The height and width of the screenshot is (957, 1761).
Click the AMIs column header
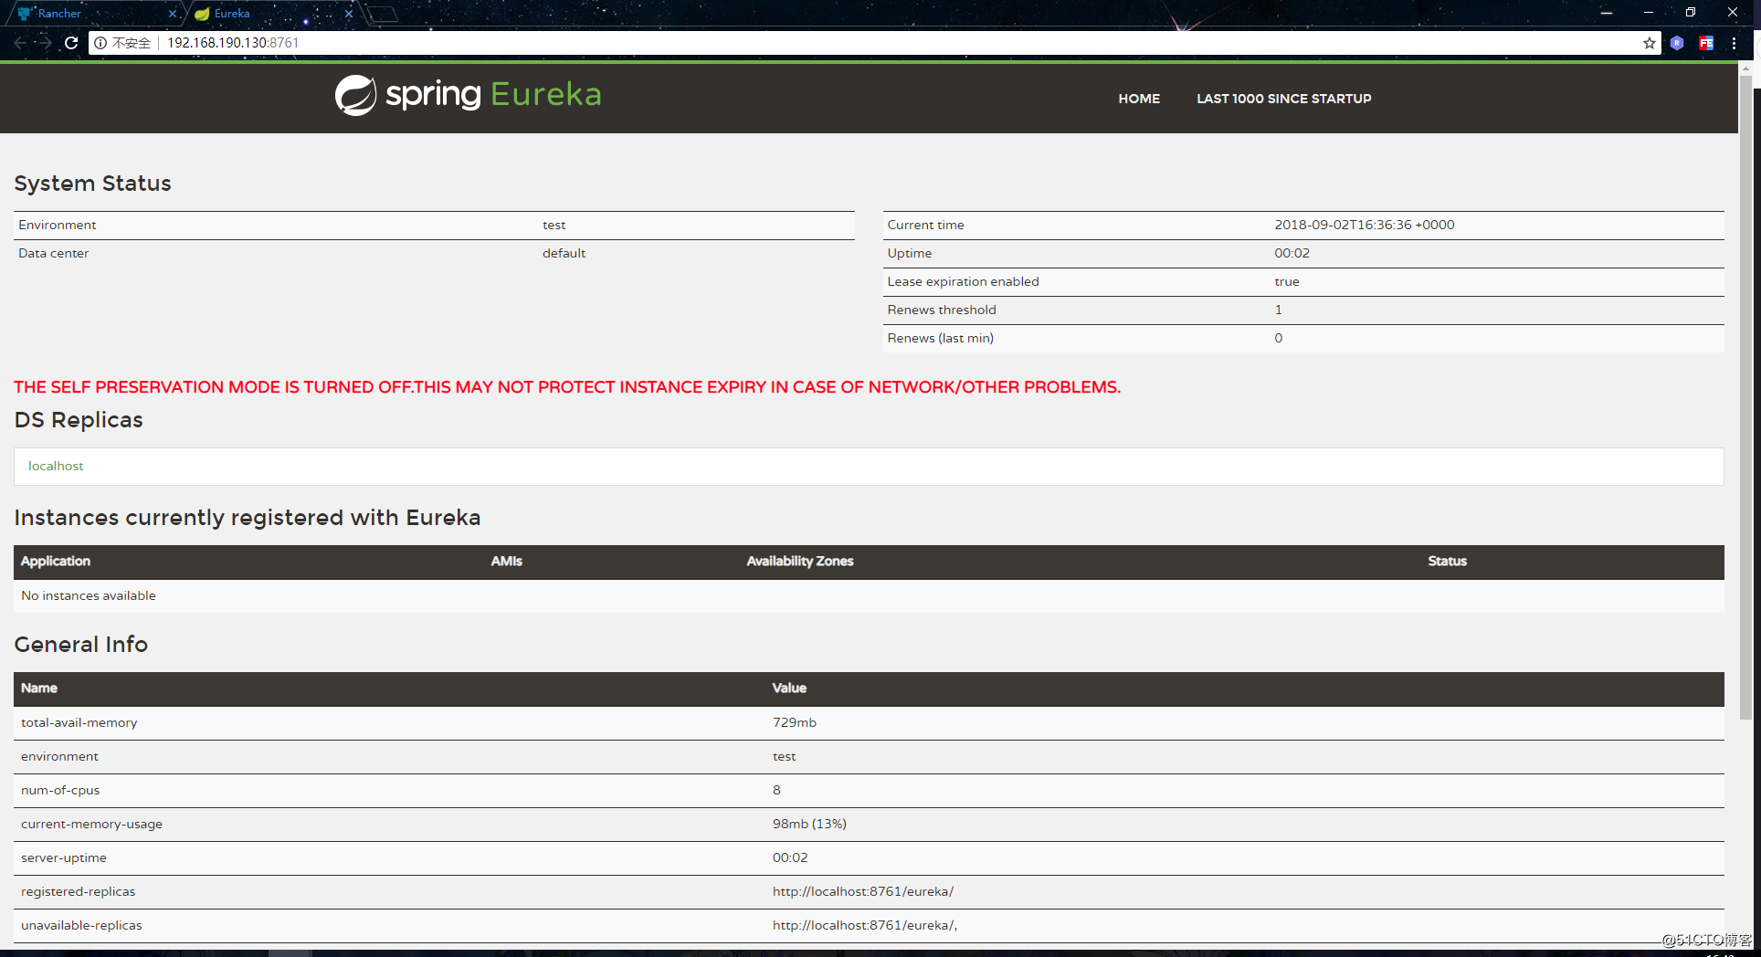507,561
